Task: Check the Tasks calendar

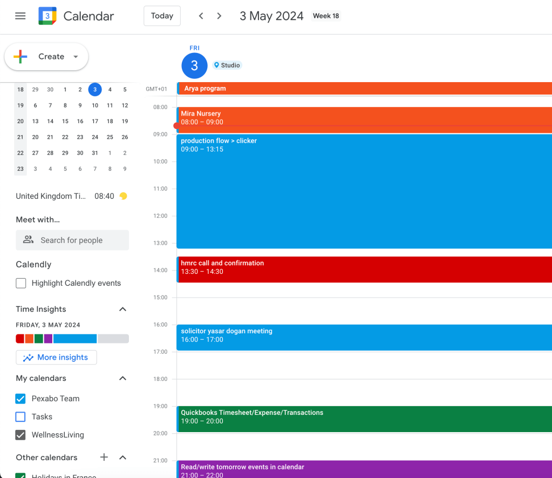Action: 21,416
